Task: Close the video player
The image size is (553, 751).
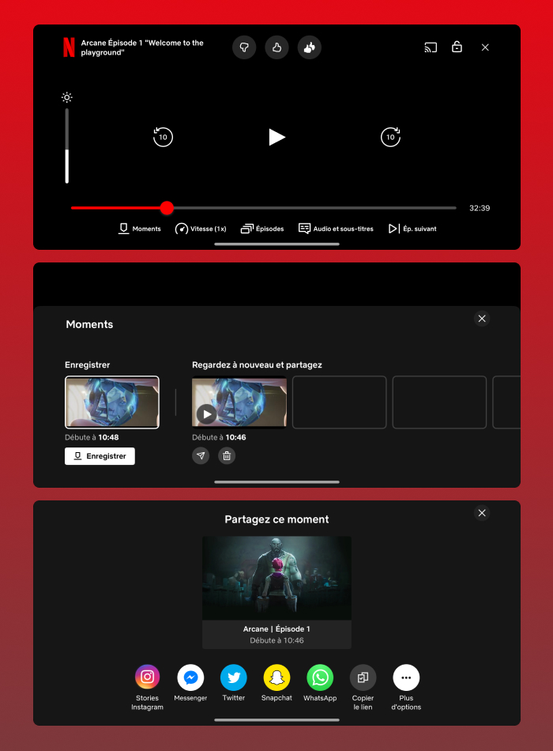Action: 485,47
